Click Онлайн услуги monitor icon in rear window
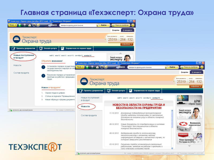Screen dimensions: 214x160 pyautogui.click(x=41, y=49)
